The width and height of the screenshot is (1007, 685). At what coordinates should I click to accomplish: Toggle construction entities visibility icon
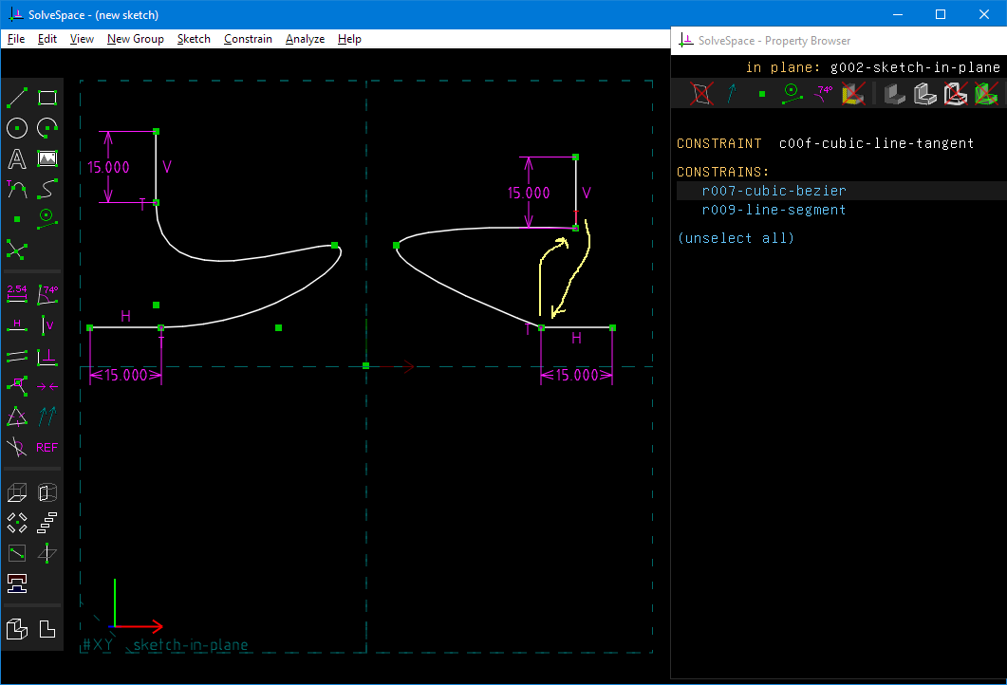click(792, 94)
